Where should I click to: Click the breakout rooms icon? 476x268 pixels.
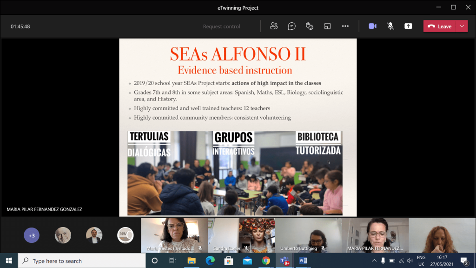327,27
